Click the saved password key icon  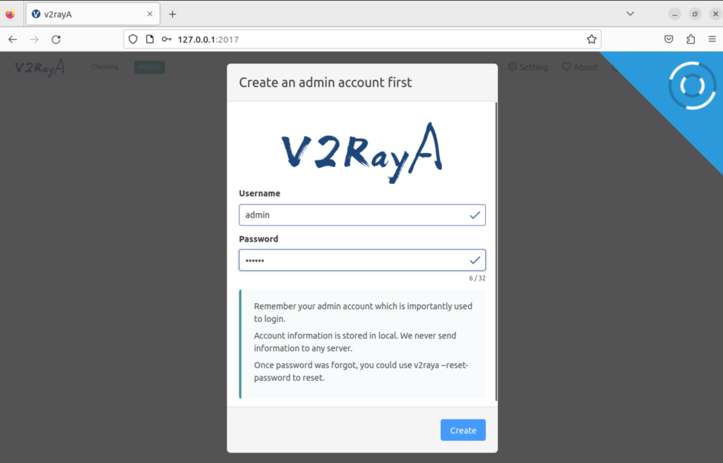click(x=167, y=39)
